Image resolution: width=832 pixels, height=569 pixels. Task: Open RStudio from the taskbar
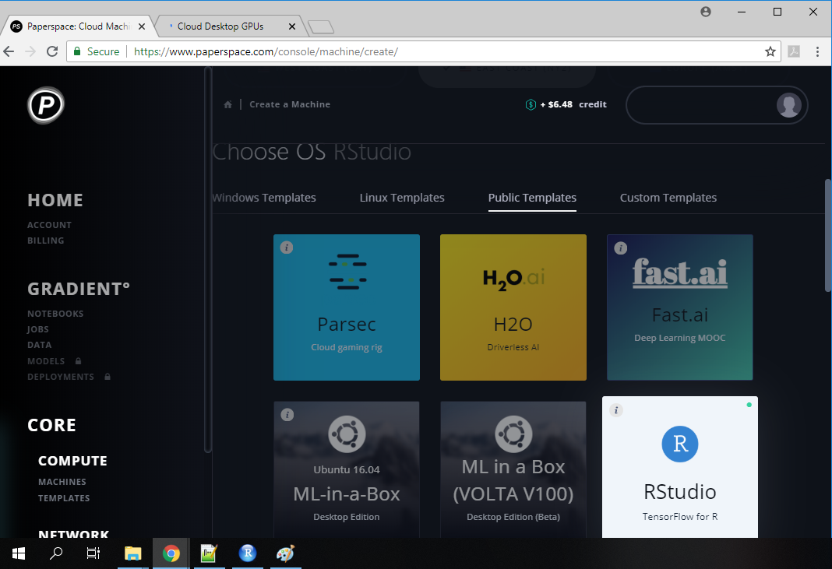click(247, 553)
